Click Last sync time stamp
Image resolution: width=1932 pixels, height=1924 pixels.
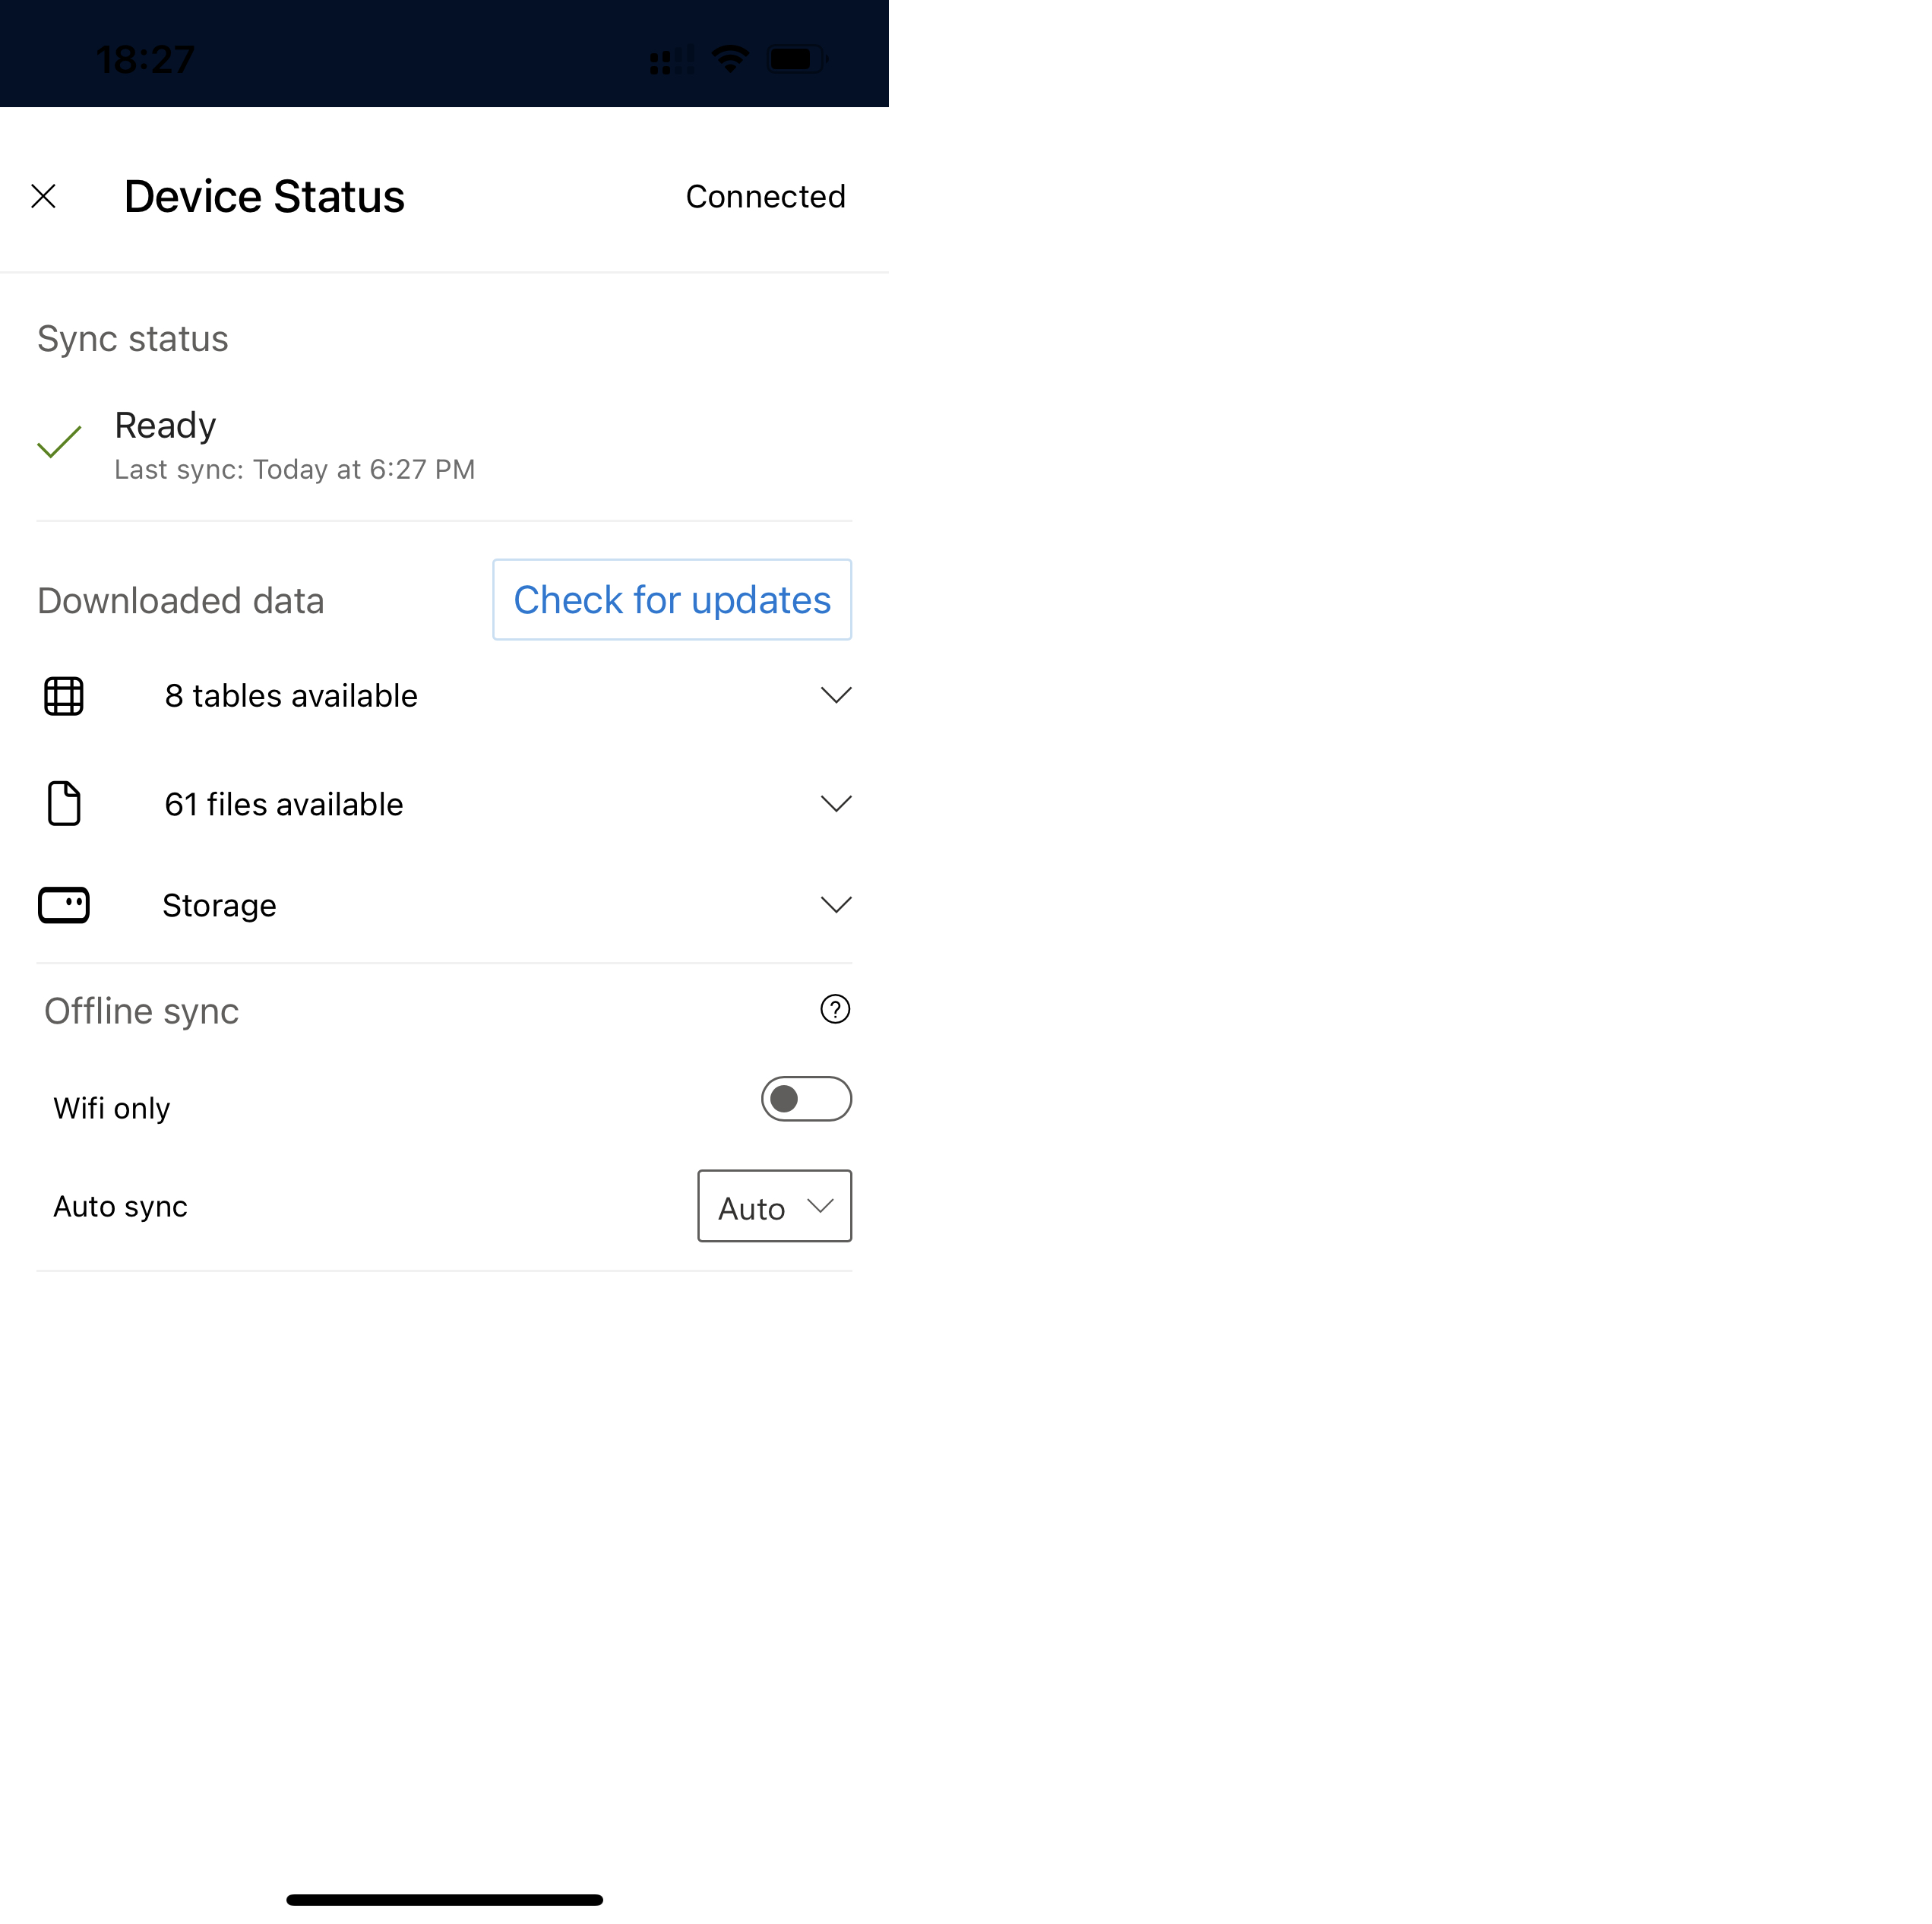292,469
